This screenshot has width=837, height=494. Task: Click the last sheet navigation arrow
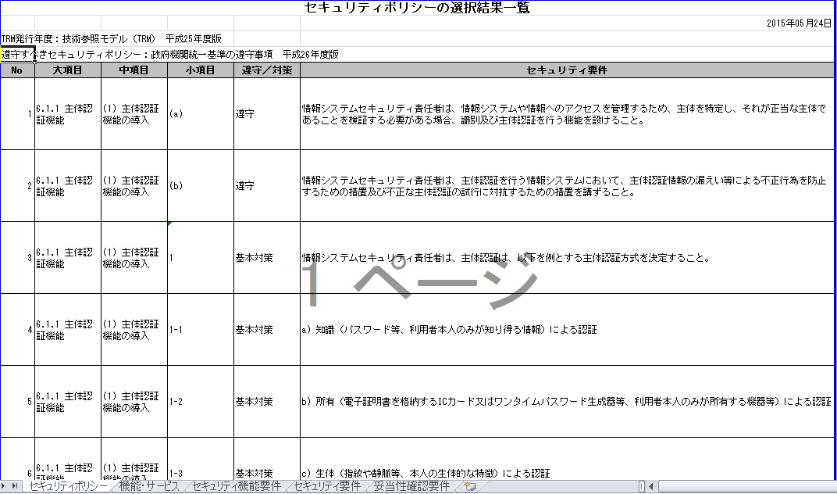pyautogui.click(x=15, y=486)
